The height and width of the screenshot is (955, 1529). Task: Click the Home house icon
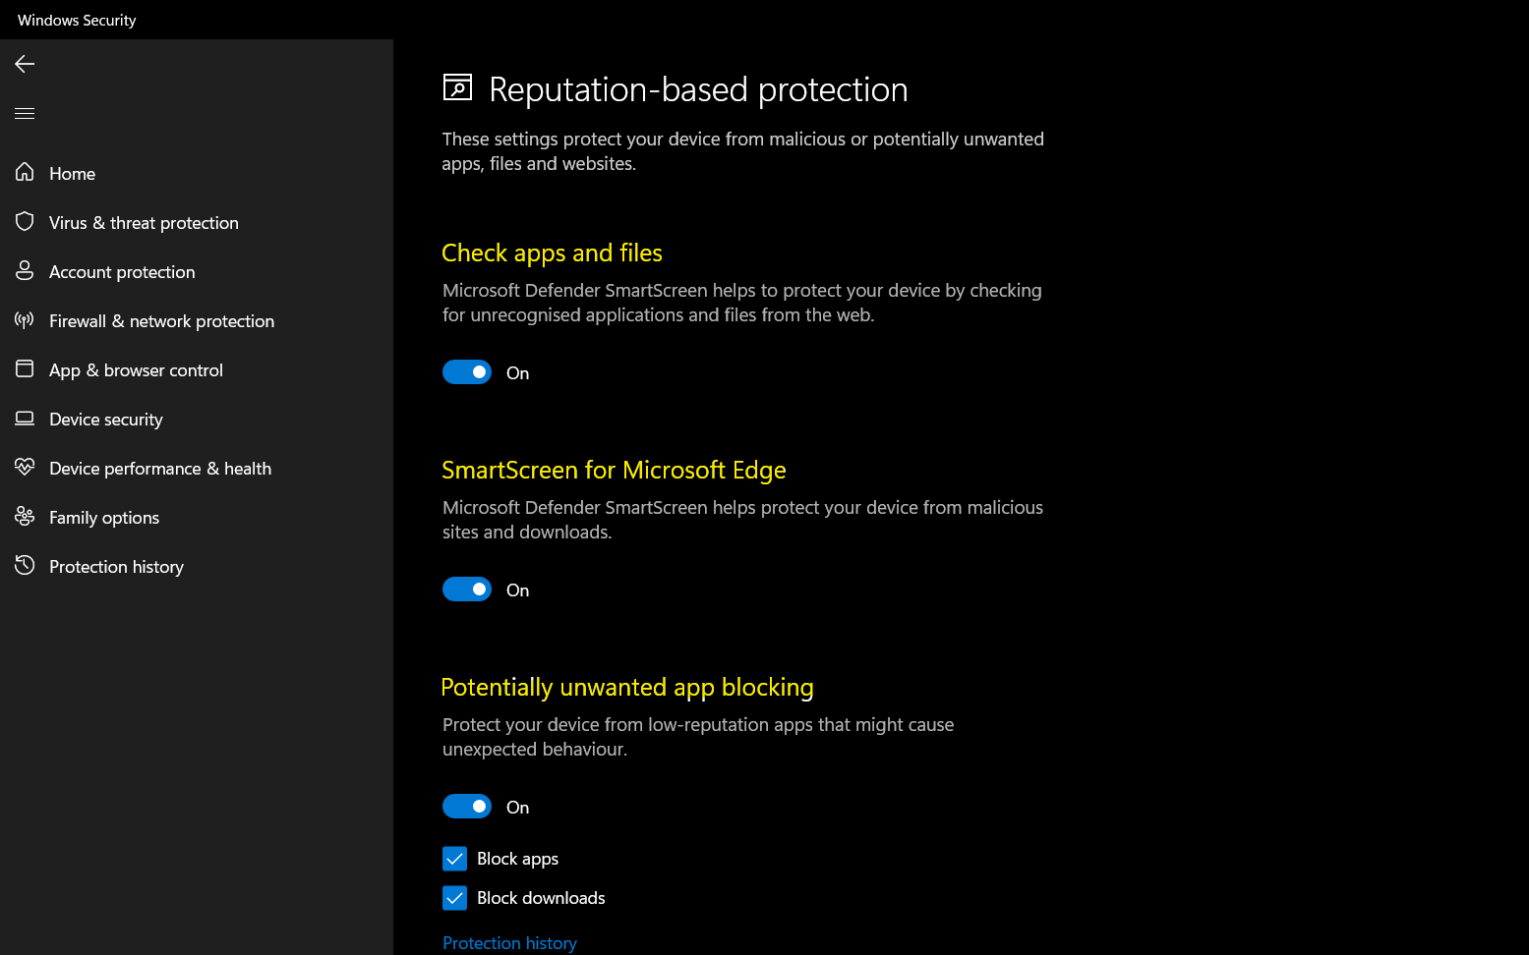(25, 172)
